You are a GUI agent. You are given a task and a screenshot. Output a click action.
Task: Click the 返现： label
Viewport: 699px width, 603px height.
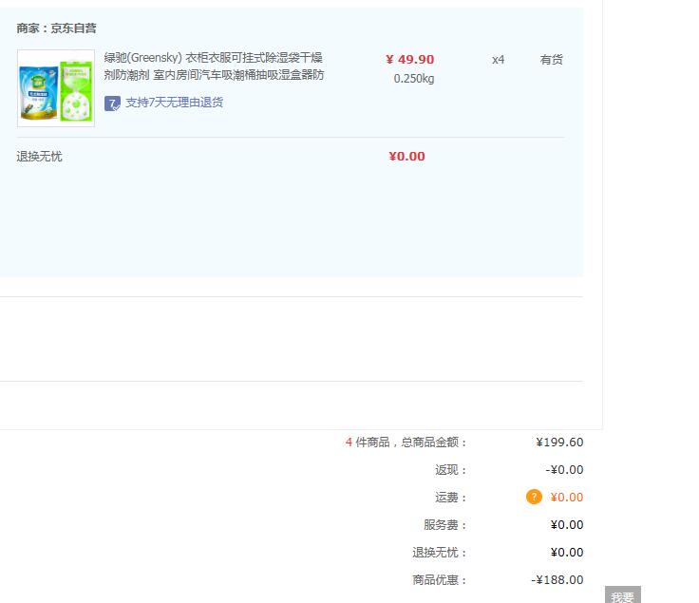[451, 470]
